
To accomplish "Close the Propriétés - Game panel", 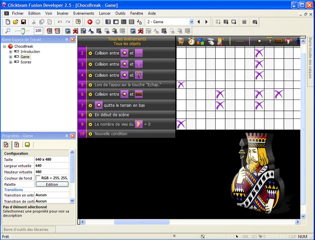I will pyautogui.click(x=73, y=136).
